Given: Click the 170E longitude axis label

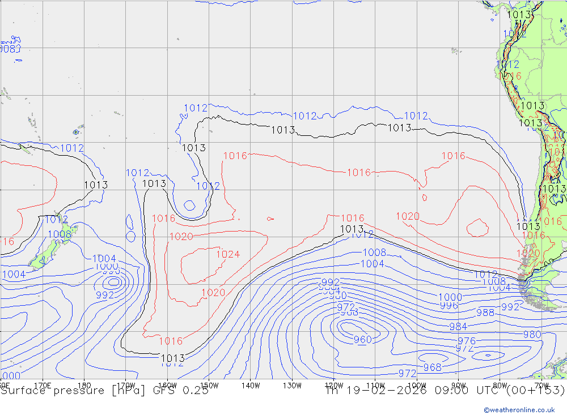Looking at the screenshot, I should (43, 386).
